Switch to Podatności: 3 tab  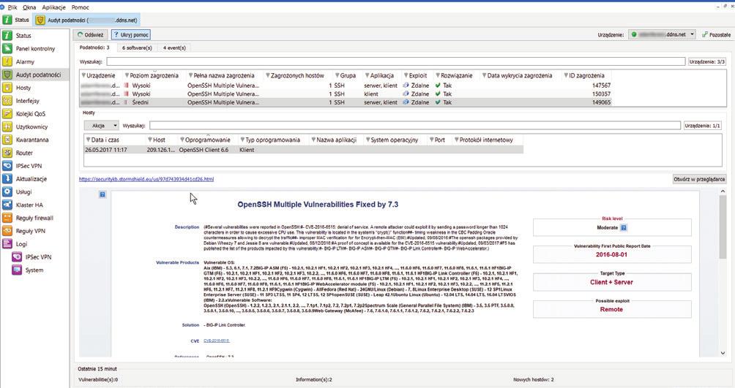(x=94, y=47)
